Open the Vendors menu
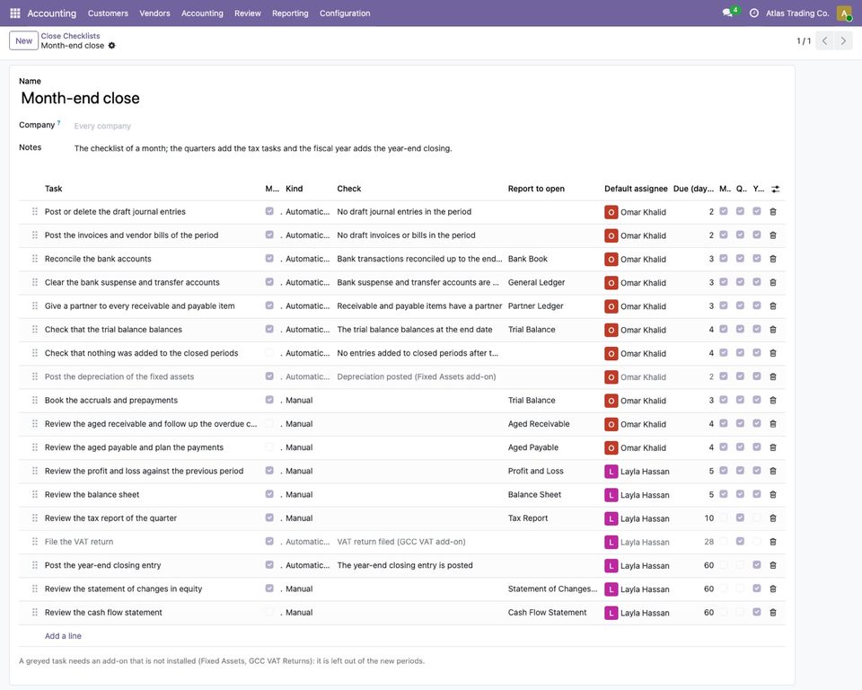 click(x=154, y=13)
